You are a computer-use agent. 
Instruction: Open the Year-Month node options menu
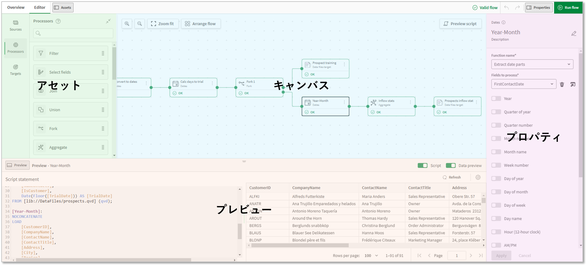344,102
